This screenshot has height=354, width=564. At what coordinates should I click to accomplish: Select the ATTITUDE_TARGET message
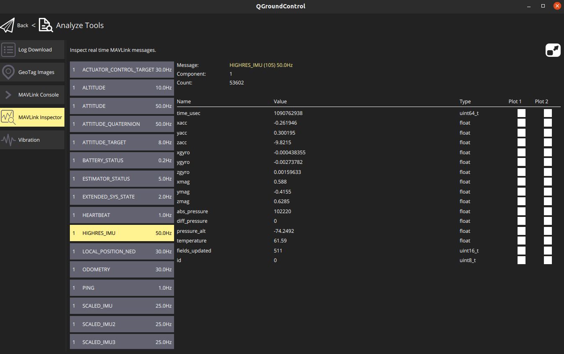(x=122, y=143)
